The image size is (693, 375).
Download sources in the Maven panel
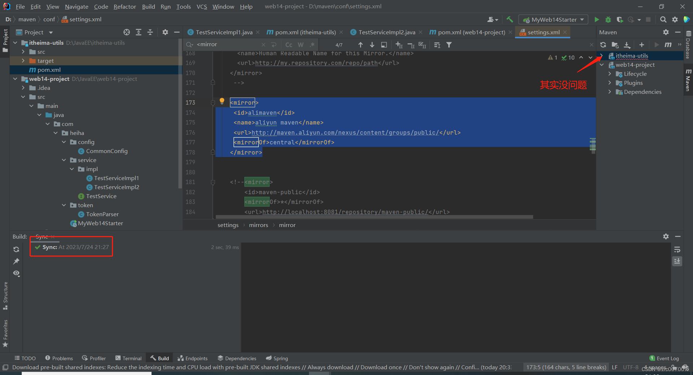coord(627,45)
